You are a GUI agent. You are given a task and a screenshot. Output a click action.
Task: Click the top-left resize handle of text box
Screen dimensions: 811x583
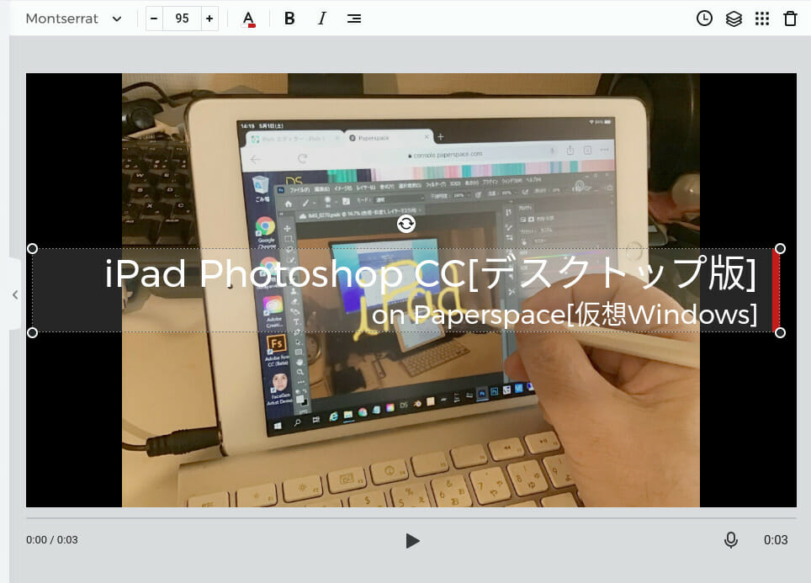[x=32, y=249]
